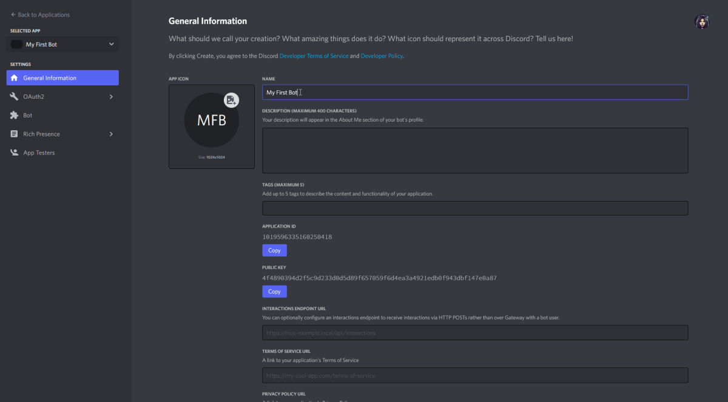Select the OAuth2 wrench icon
This screenshot has width=728, height=402.
point(14,96)
